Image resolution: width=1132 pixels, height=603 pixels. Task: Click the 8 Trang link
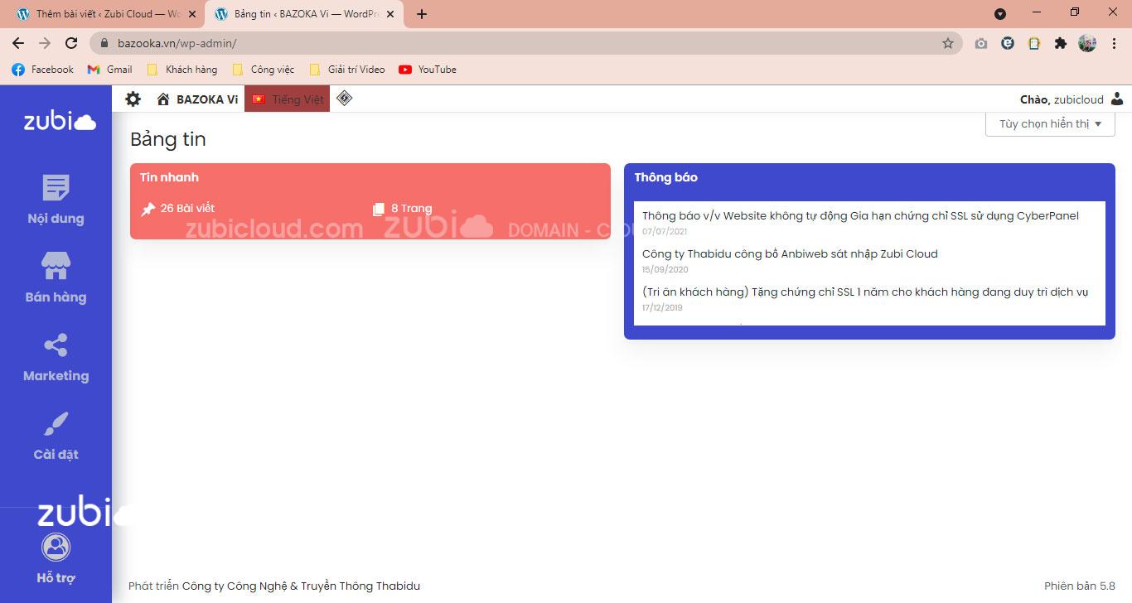411,209
